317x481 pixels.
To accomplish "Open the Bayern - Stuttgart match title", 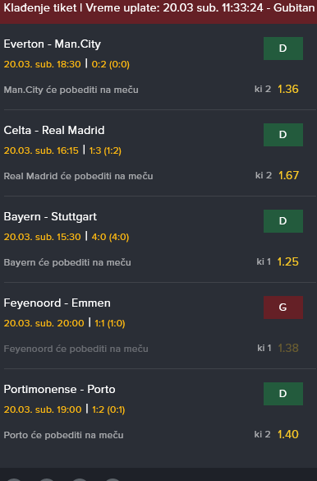I will click(x=50, y=216).
